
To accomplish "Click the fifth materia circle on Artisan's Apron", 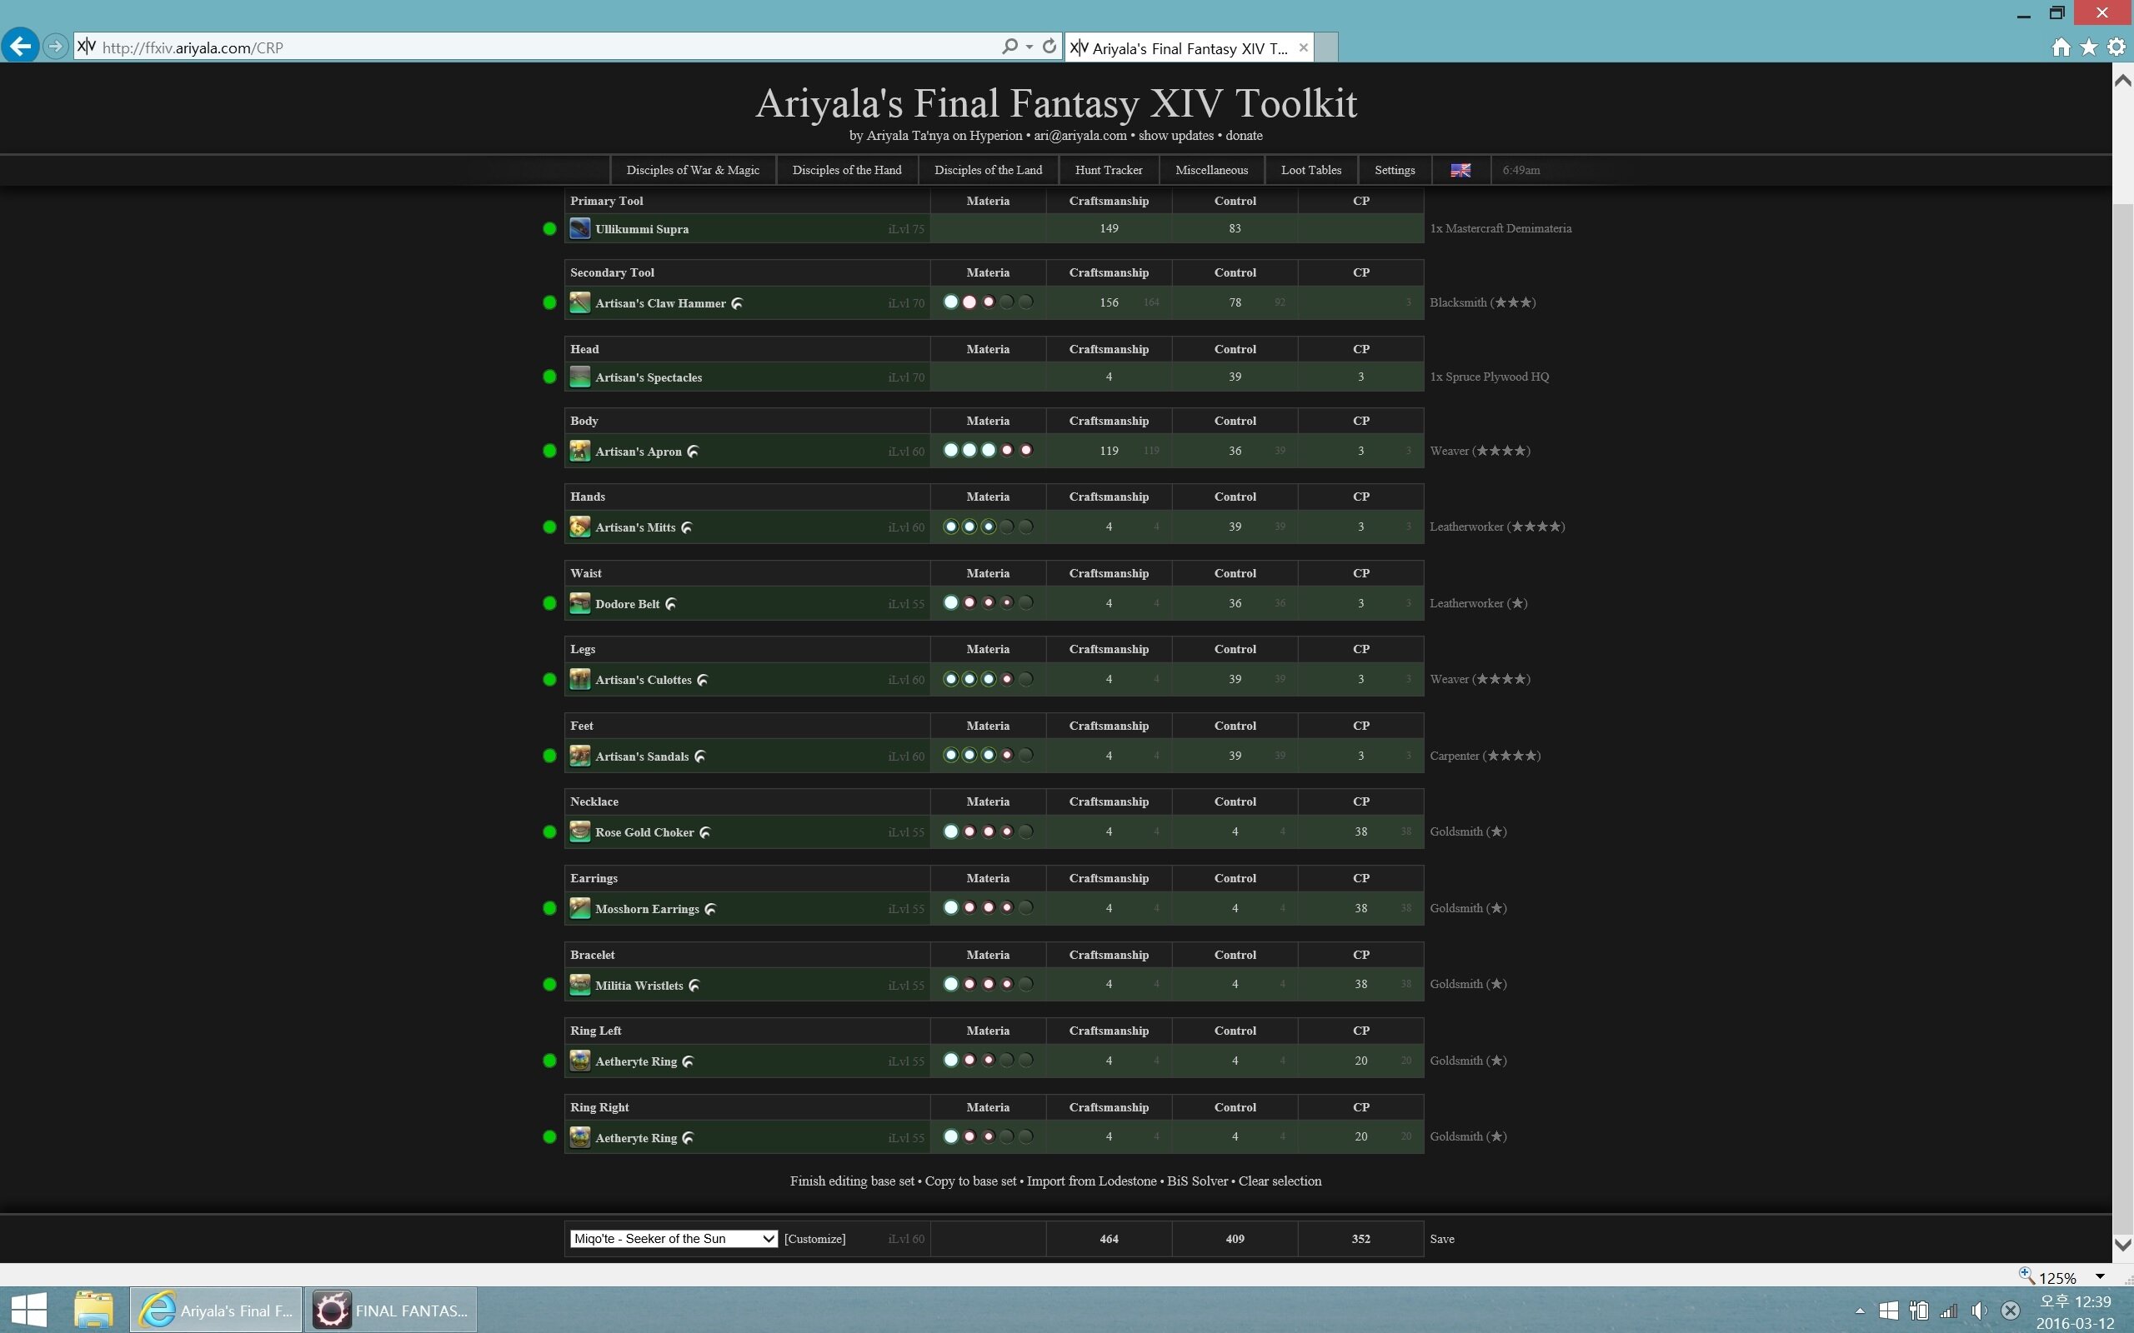I will pos(1025,450).
